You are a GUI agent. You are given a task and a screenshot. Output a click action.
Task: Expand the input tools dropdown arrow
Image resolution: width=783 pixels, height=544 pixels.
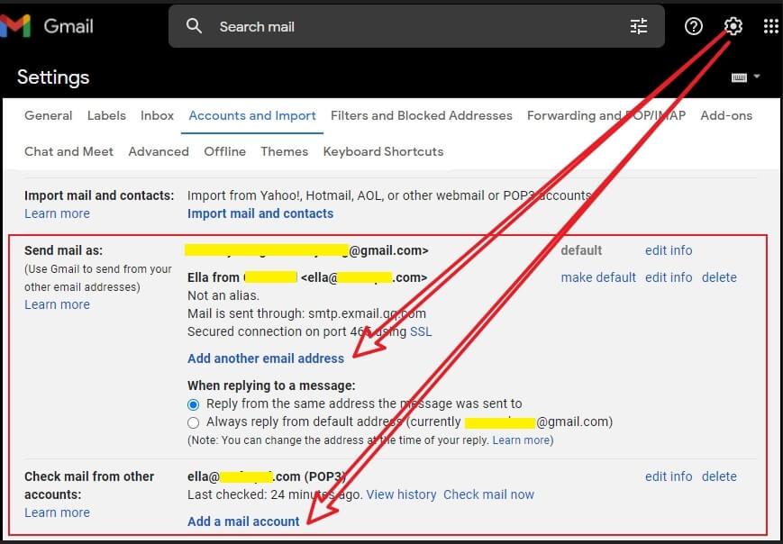pyautogui.click(x=757, y=77)
